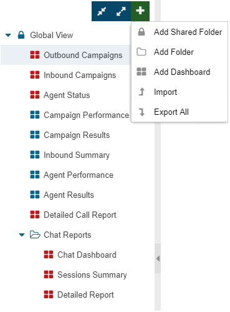Viewport: 230px width, 312px height.
Task: Click the lock icon beside Global View
Action: click(21, 35)
